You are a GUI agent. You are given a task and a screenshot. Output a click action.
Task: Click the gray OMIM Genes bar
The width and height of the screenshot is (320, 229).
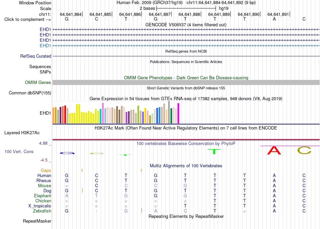coord(186,83)
